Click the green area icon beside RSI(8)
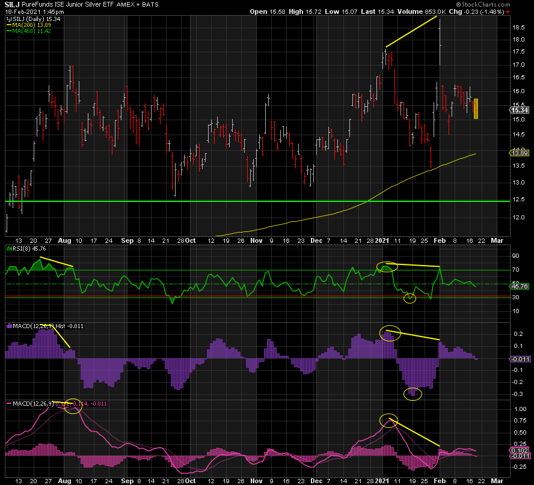This screenshot has height=485, width=534. pos(9,249)
